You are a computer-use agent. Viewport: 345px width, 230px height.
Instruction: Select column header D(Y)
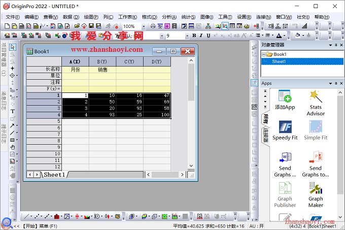pyautogui.click(x=157, y=61)
